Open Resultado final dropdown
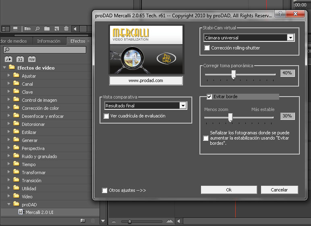 (x=183, y=106)
